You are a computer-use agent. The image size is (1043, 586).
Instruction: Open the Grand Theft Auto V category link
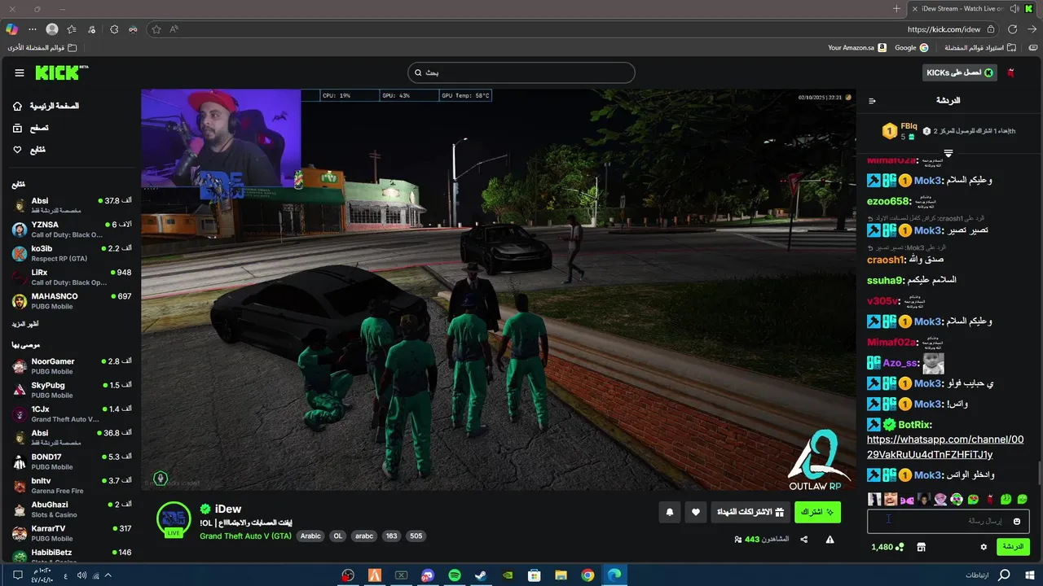pyautogui.click(x=245, y=536)
